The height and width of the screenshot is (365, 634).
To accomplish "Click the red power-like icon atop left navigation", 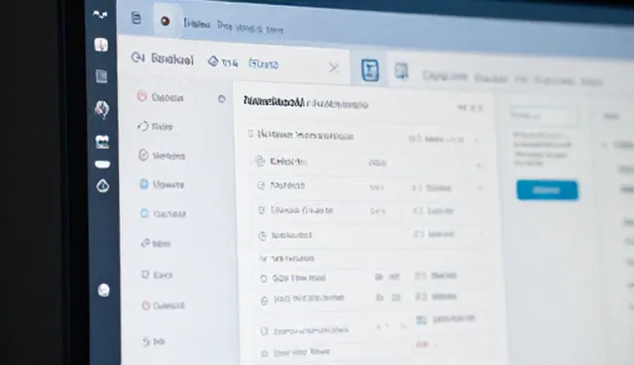I will pyautogui.click(x=142, y=96).
